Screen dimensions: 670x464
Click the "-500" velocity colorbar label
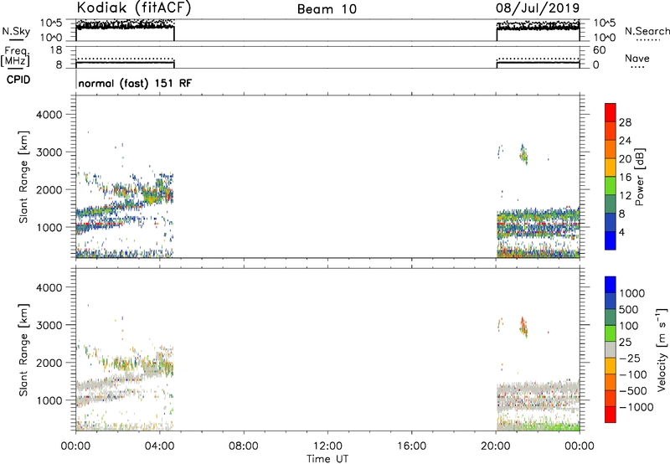pyautogui.click(x=633, y=391)
